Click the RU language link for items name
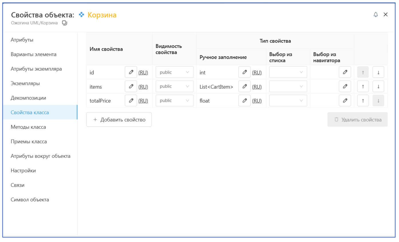 [143, 87]
